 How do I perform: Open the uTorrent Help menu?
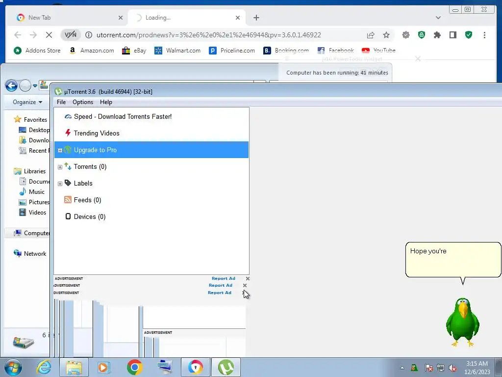tap(106, 102)
